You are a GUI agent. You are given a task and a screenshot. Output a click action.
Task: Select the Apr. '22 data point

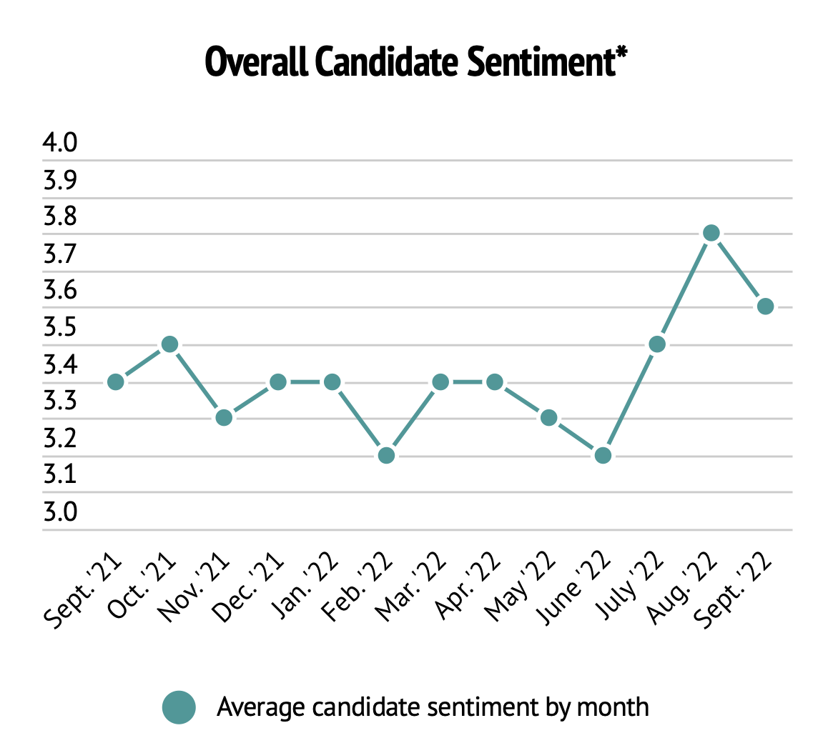(x=494, y=382)
